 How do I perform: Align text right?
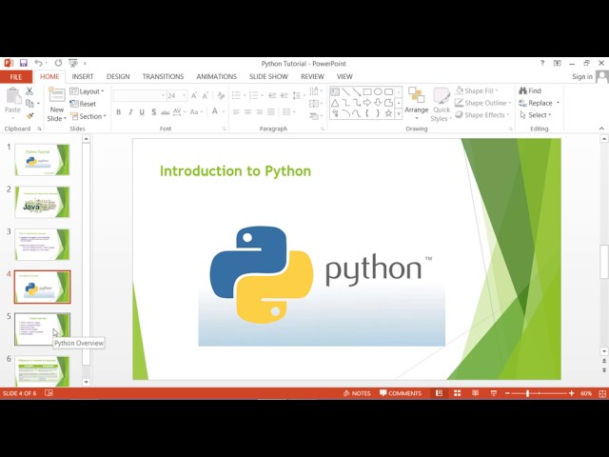pyautogui.click(x=260, y=112)
